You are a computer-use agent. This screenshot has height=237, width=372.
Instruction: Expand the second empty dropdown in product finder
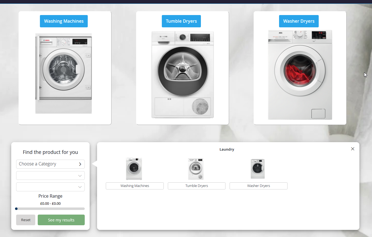click(50, 175)
